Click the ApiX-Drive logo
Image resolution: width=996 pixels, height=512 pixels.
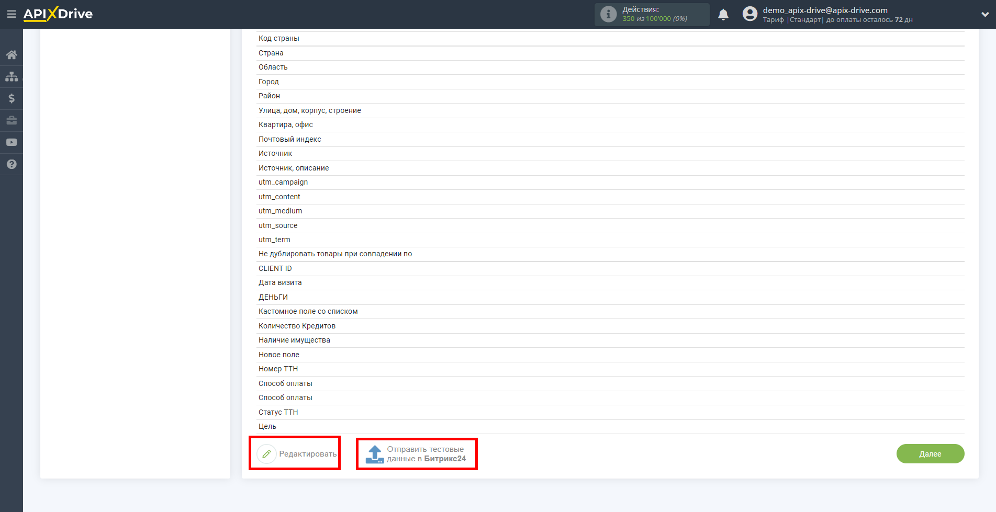(x=58, y=14)
